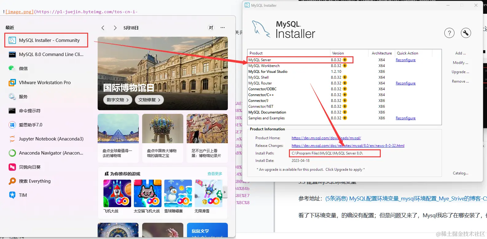Click Upgrade... in MySQL Installer
Screen dimensions: 487x239
coord(460,72)
